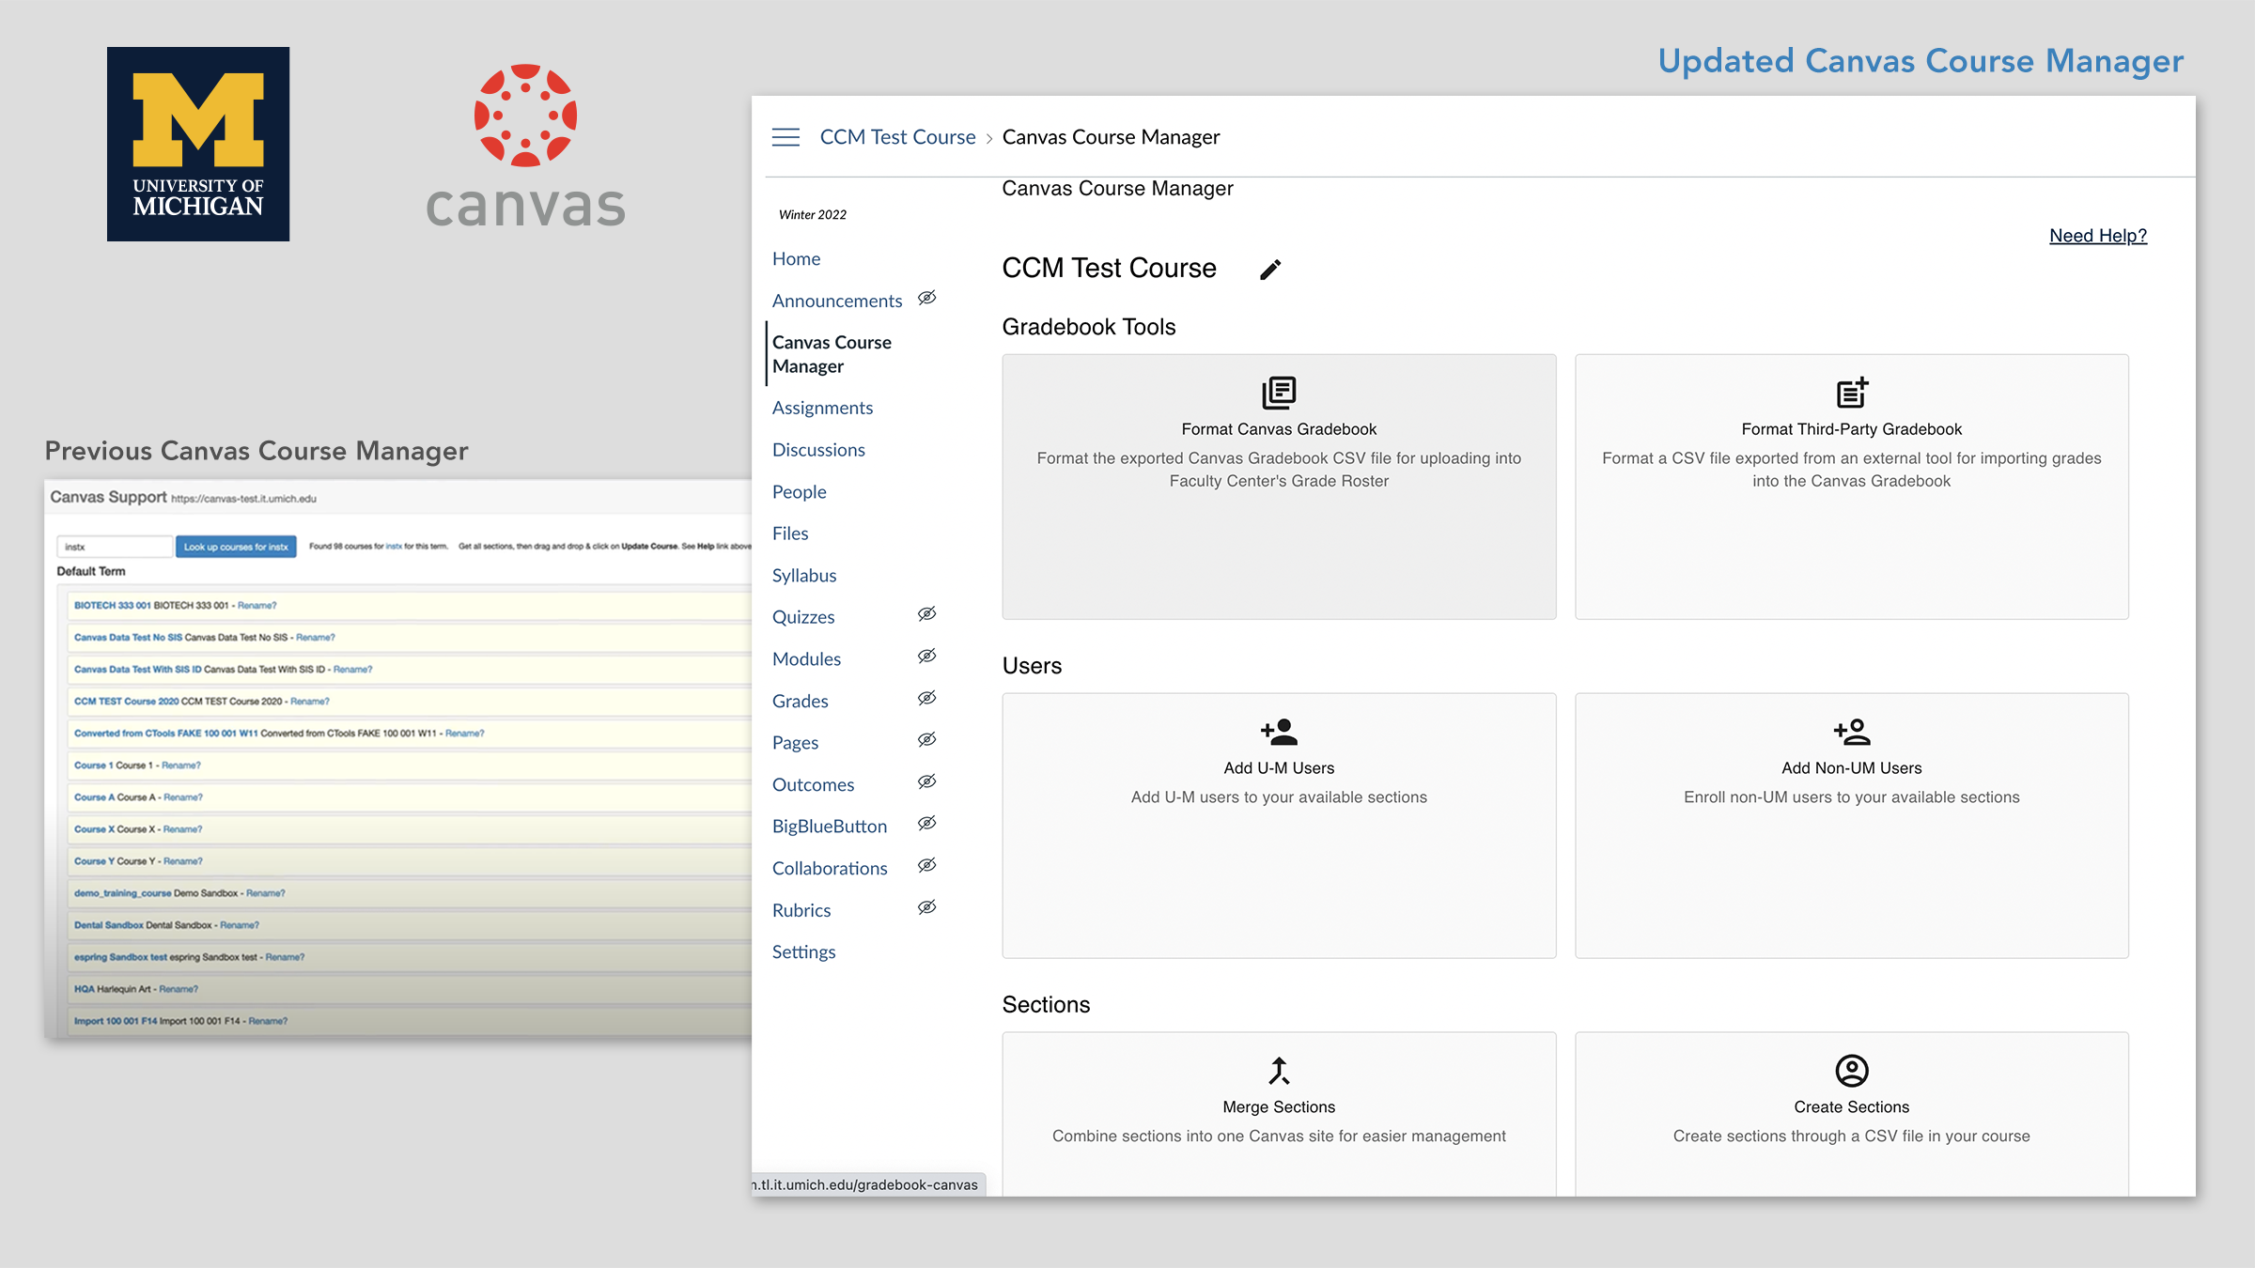Toggle visibility icon next to Grades
Screen dimensions: 2255x1268
point(926,698)
